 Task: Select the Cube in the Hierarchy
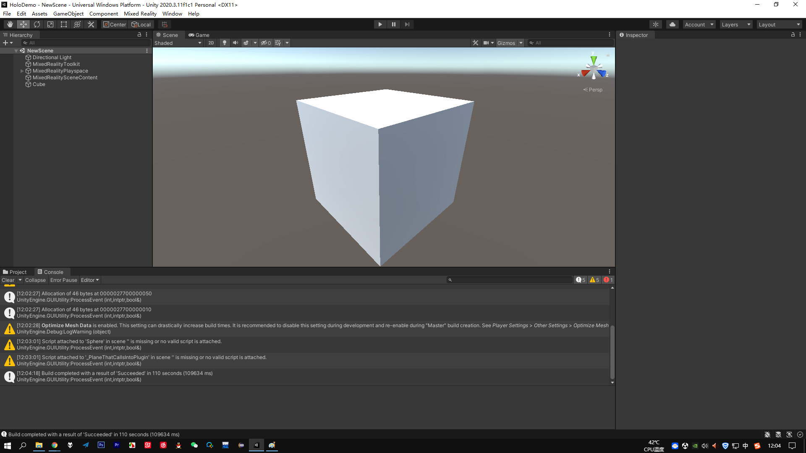[x=39, y=84]
